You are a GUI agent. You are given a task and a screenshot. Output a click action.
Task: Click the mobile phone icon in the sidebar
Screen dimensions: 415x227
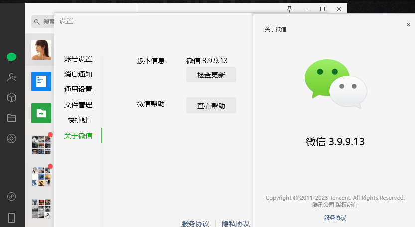pos(11,217)
